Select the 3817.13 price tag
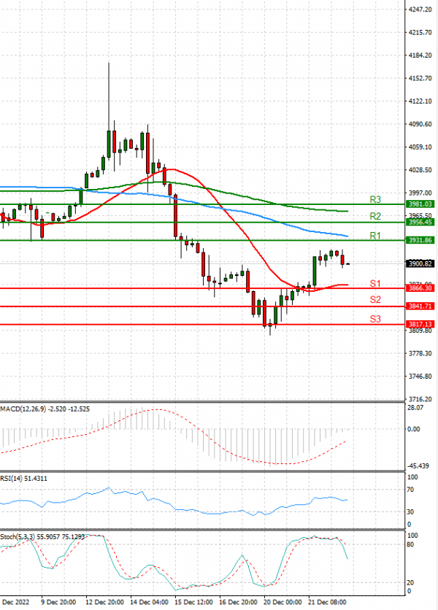 click(x=420, y=324)
